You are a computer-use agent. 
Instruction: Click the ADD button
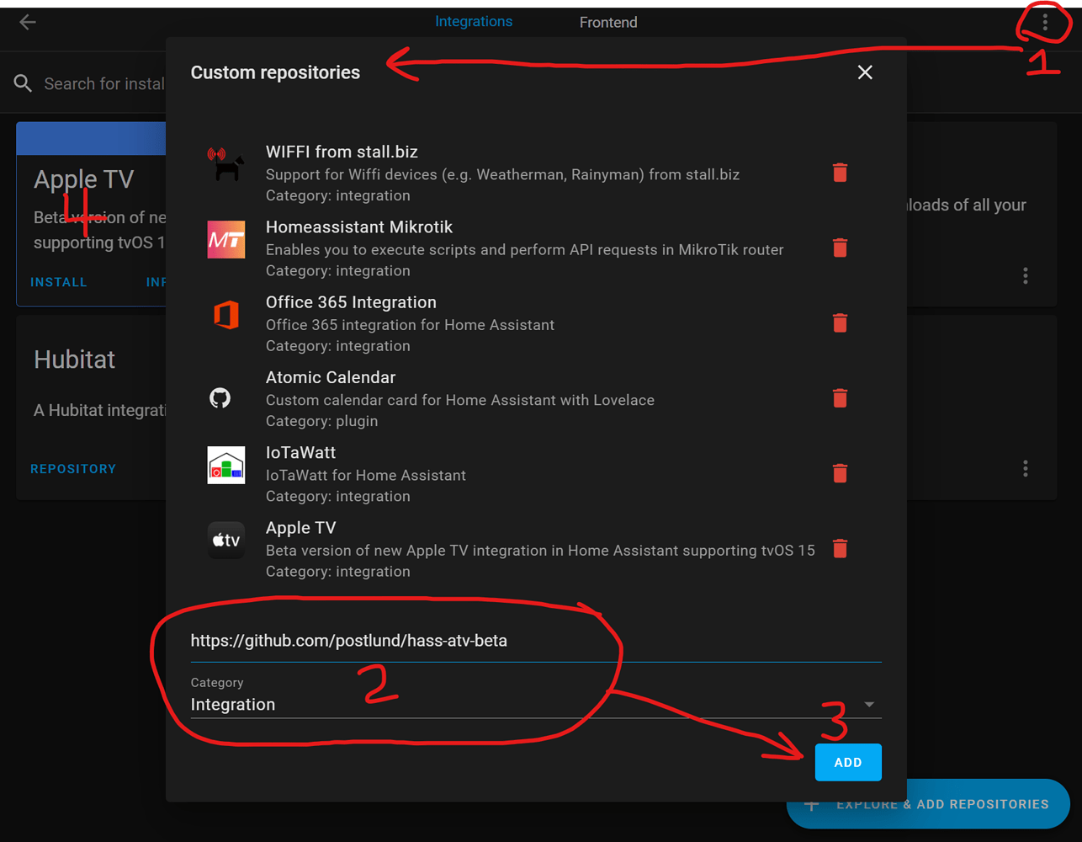point(848,762)
